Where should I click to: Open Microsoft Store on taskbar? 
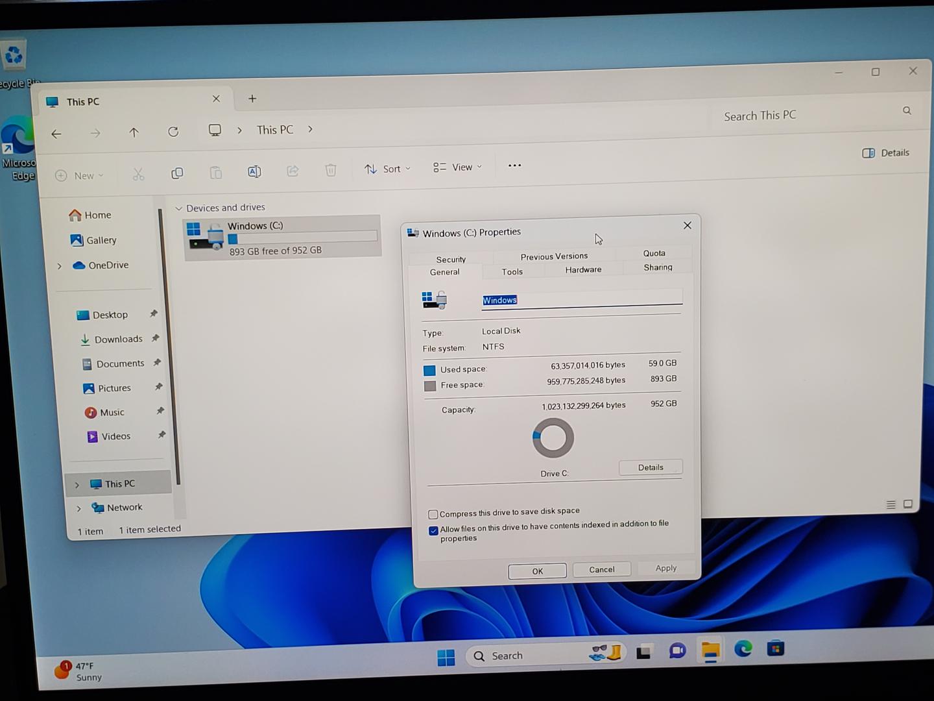776,648
